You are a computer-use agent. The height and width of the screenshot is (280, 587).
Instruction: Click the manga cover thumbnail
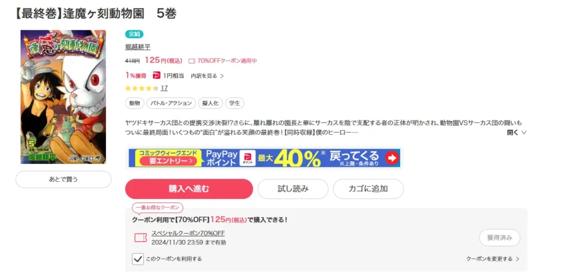(63, 97)
